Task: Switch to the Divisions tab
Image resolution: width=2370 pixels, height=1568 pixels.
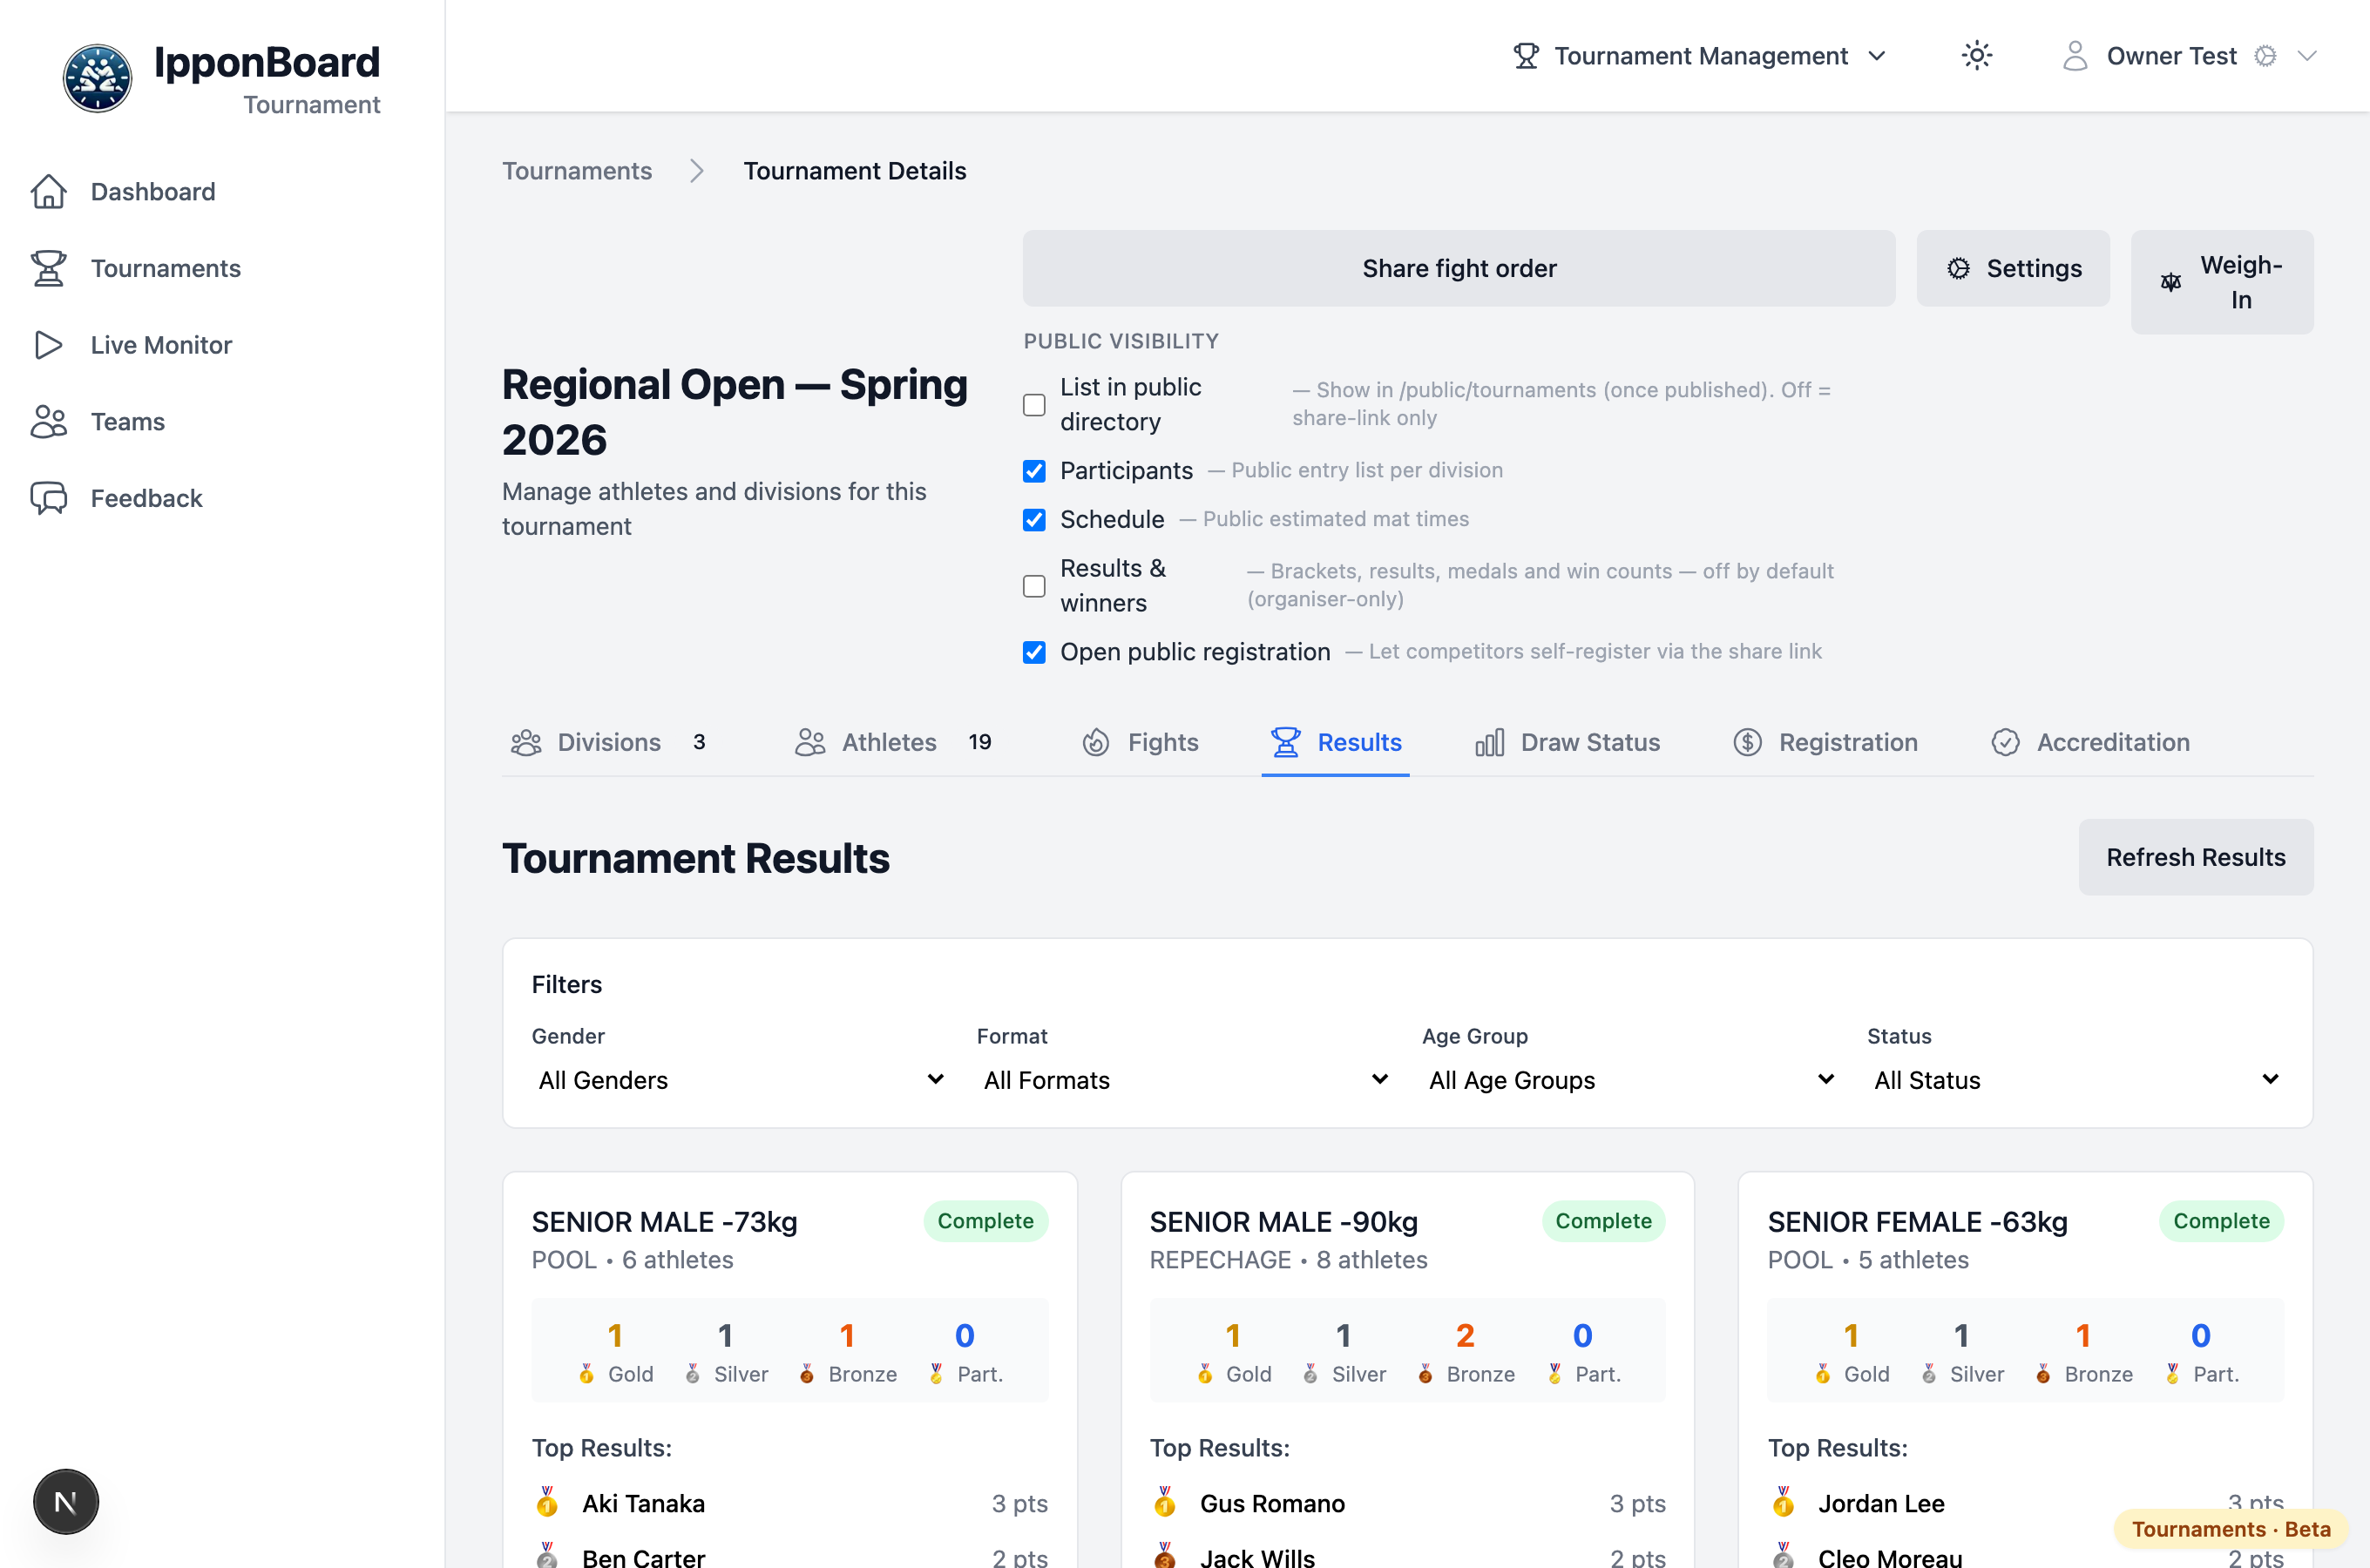Action: click(610, 742)
